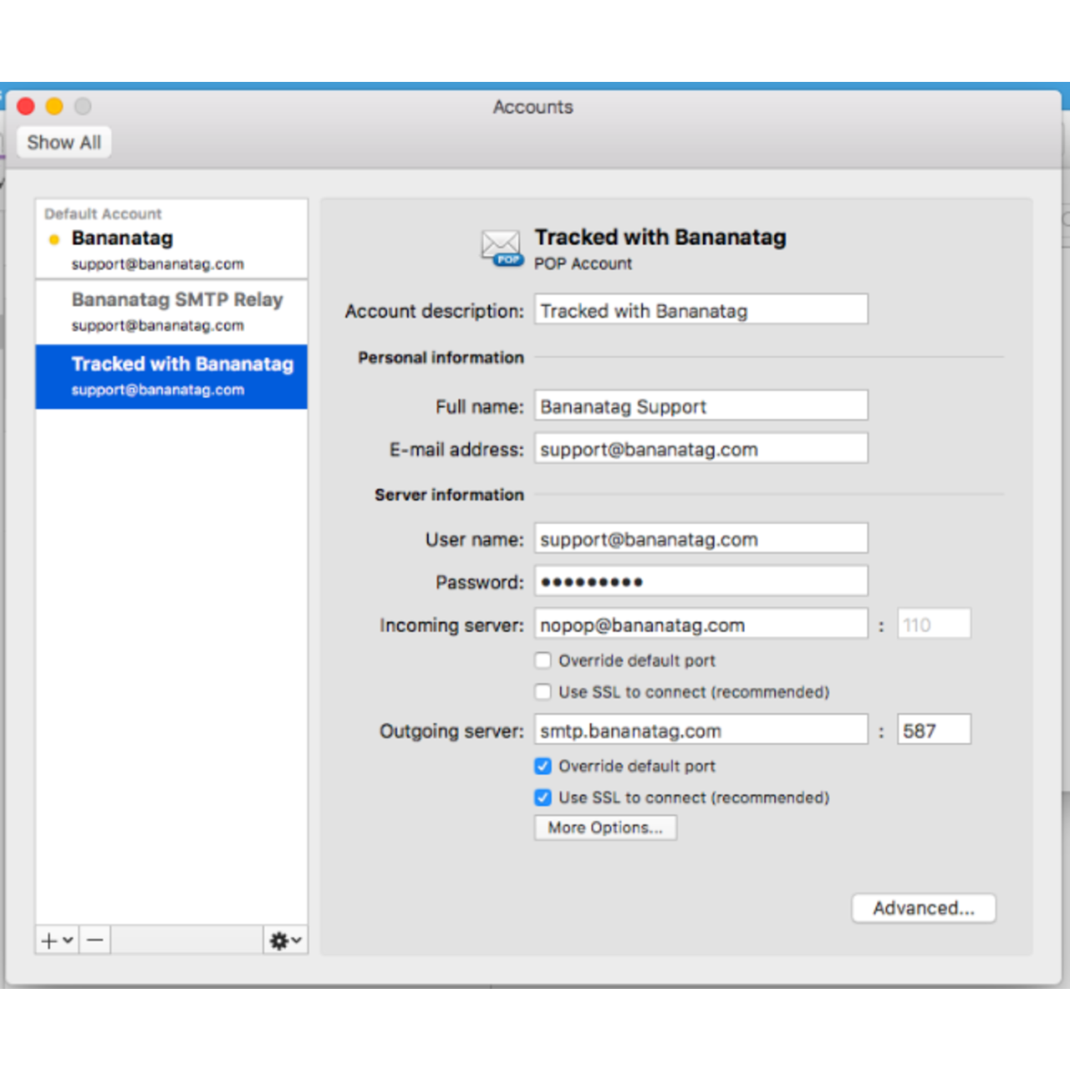1070x1070 pixels.
Task: Click the Tracked with Bananatag heading
Action: (x=660, y=237)
